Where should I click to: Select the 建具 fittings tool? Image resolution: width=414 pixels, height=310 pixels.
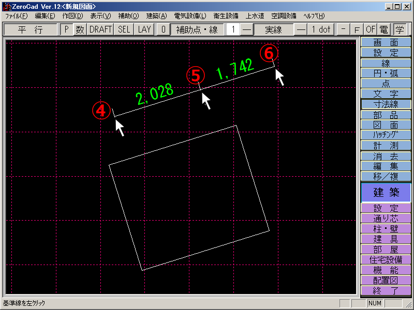pos(386,239)
